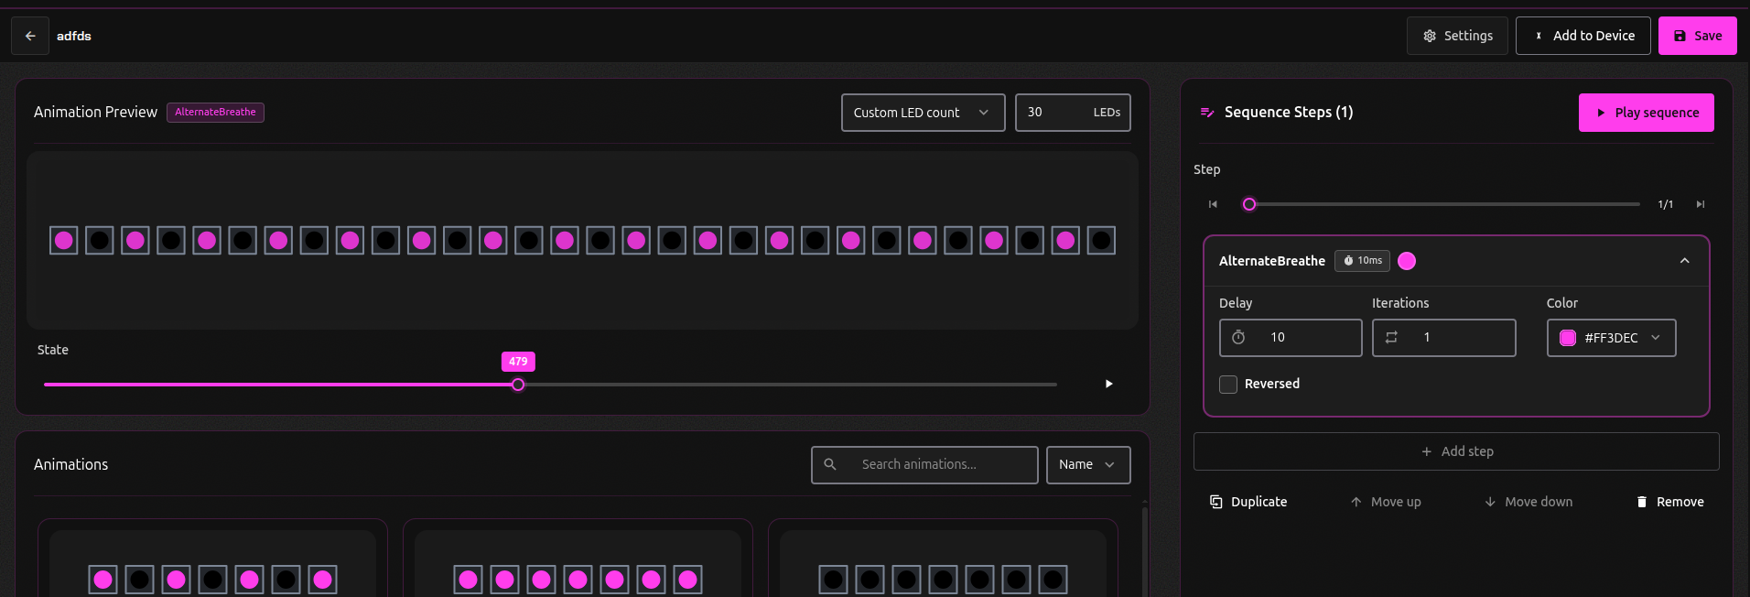Jump to first step
This screenshot has width=1750, height=597.
click(1213, 204)
